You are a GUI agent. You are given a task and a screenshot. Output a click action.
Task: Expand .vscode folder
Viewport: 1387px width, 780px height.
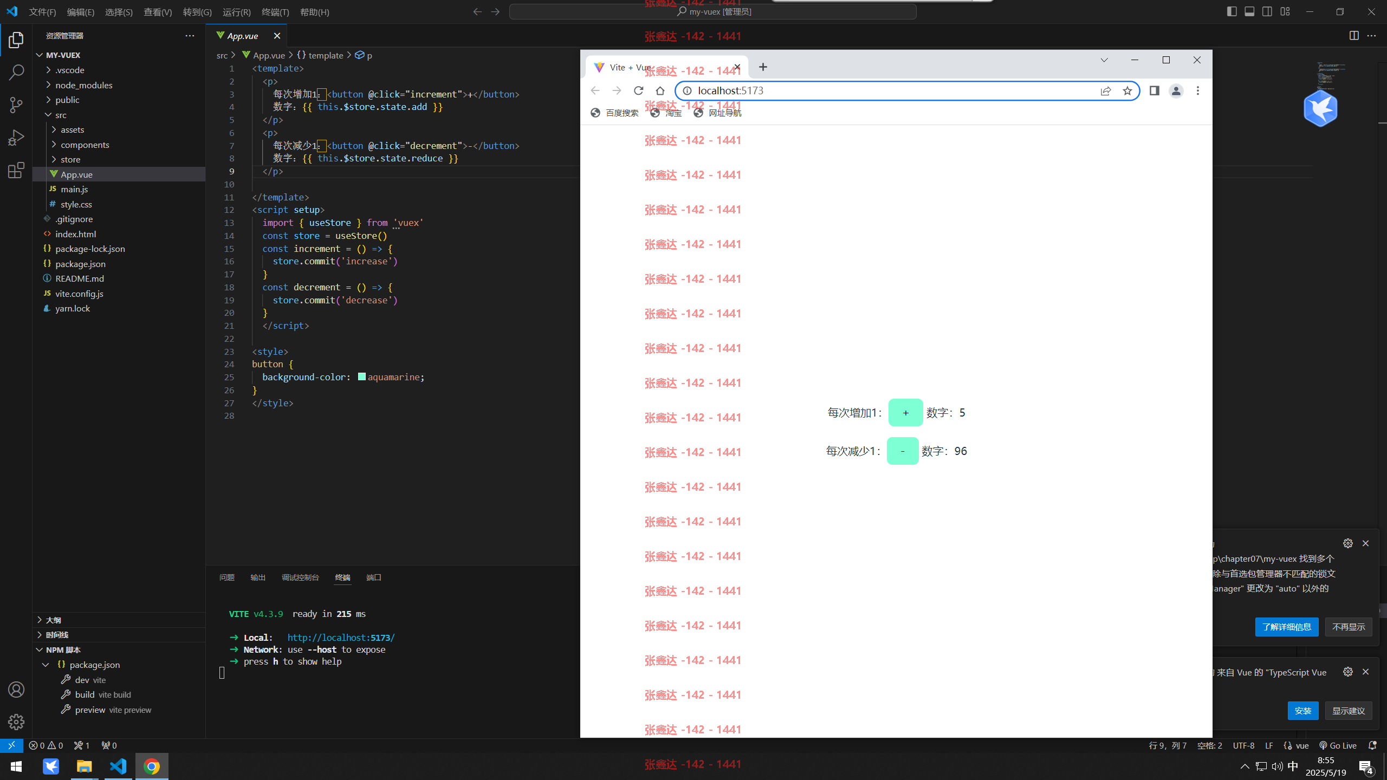click(48, 70)
